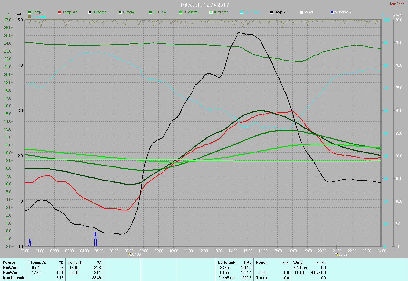The width and height of the screenshot is (408, 281).
Task: Click the blue wind gust spike near 04:45
Action: click(95, 239)
